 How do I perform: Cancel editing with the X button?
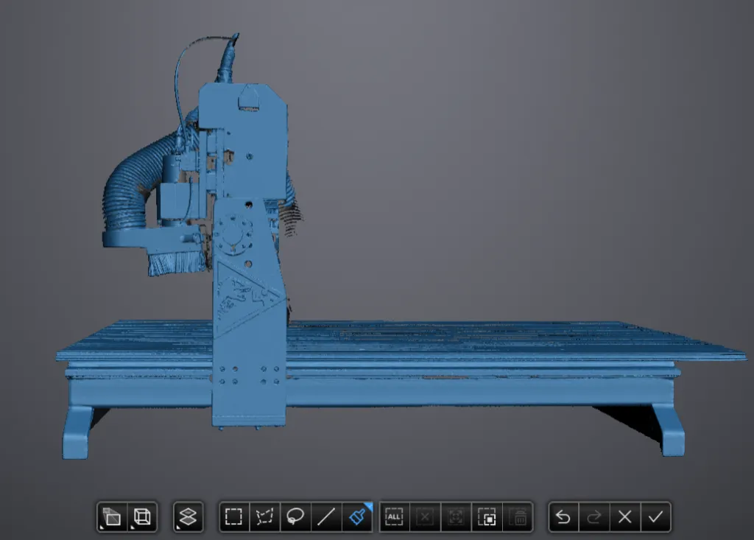[625, 517]
